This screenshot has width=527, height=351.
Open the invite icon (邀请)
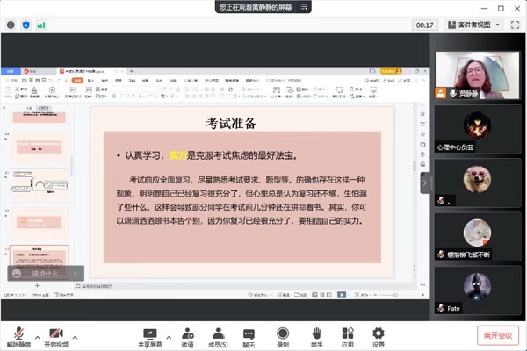187,333
